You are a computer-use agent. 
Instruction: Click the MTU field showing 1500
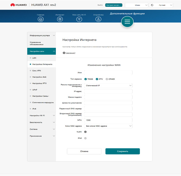coord(108,120)
